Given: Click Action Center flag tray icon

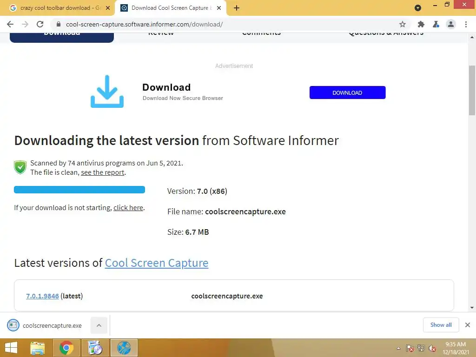Looking at the screenshot, I should coord(410,348).
